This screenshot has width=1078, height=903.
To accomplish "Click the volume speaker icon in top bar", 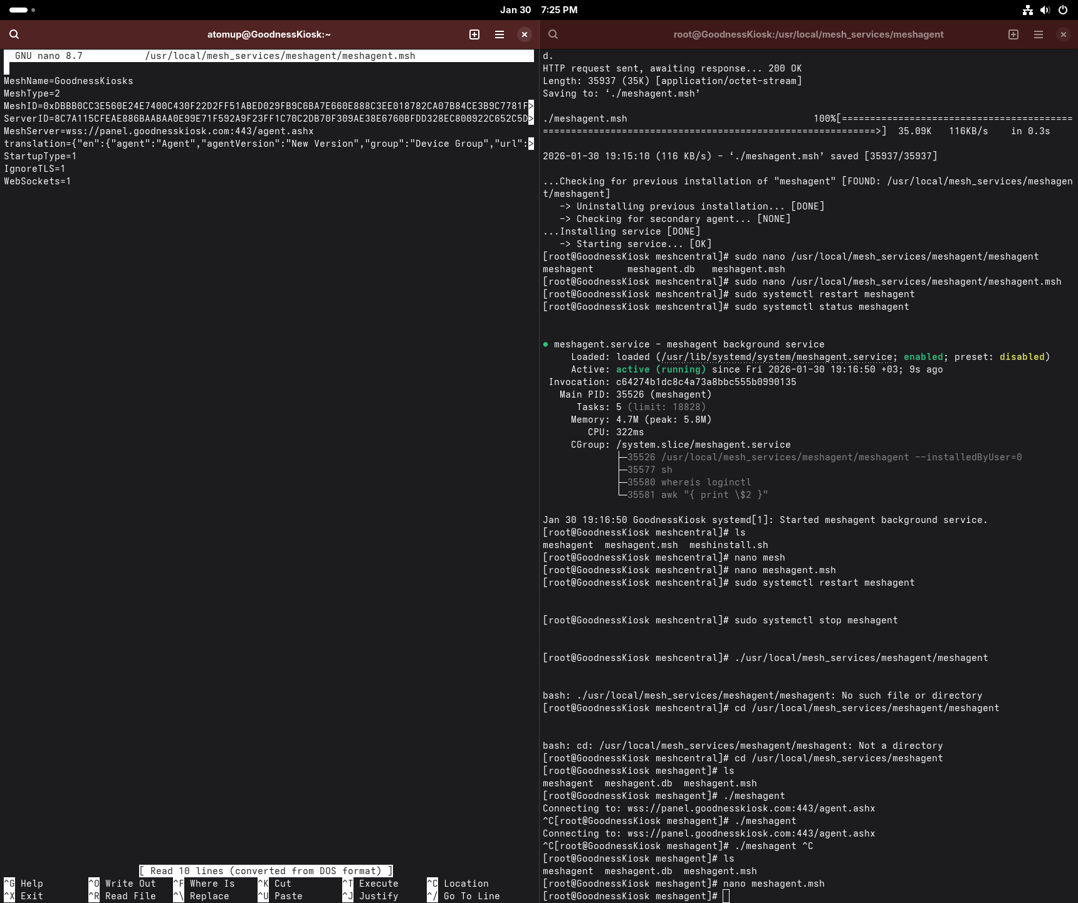I will tap(1045, 10).
